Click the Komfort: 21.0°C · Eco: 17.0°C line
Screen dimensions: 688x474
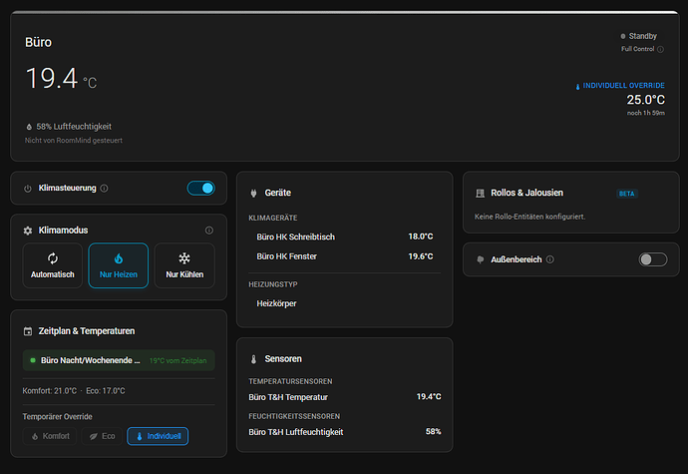(x=74, y=390)
